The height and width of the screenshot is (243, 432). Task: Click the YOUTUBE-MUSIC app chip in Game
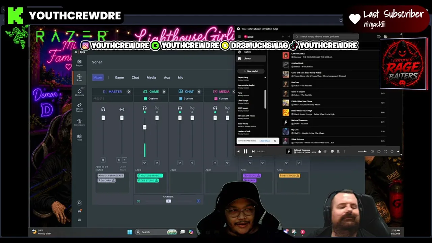tap(150, 175)
